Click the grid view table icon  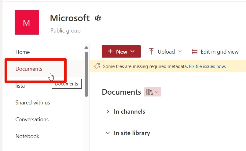click(x=195, y=51)
